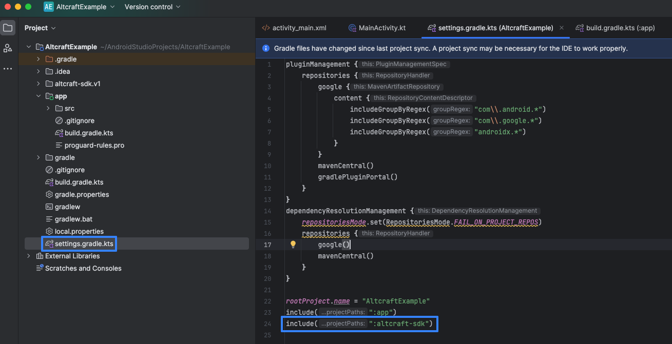
Task: Select the src folder row
Action: pos(137,108)
